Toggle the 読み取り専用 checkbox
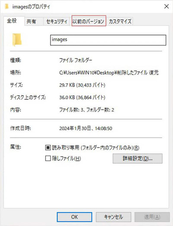This screenshot has width=173, height=226. tap(48, 147)
